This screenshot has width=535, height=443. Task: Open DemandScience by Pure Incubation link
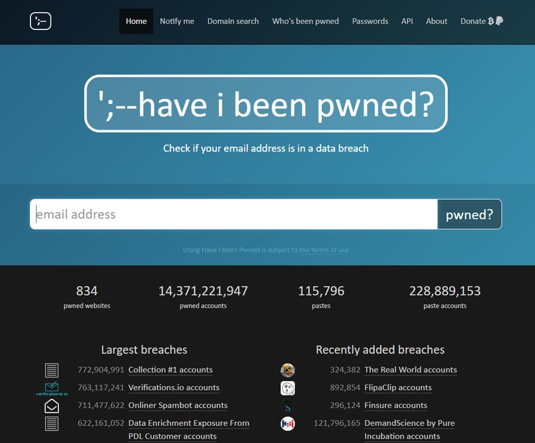coord(409,429)
